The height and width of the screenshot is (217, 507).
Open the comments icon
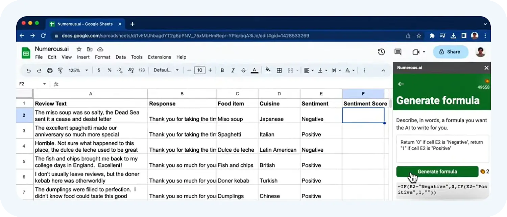(x=398, y=52)
